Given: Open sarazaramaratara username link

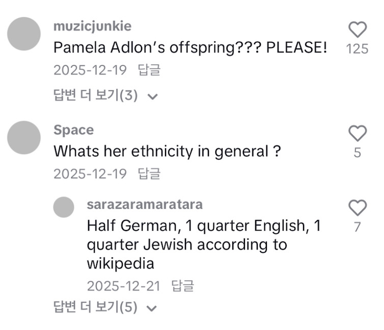Looking at the screenshot, I should (x=145, y=205).
